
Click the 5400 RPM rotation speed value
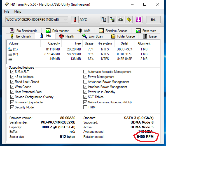[145, 137]
